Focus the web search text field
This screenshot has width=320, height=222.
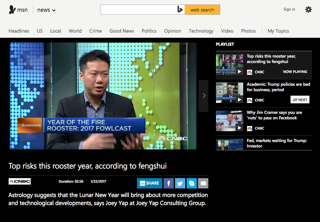[138, 10]
